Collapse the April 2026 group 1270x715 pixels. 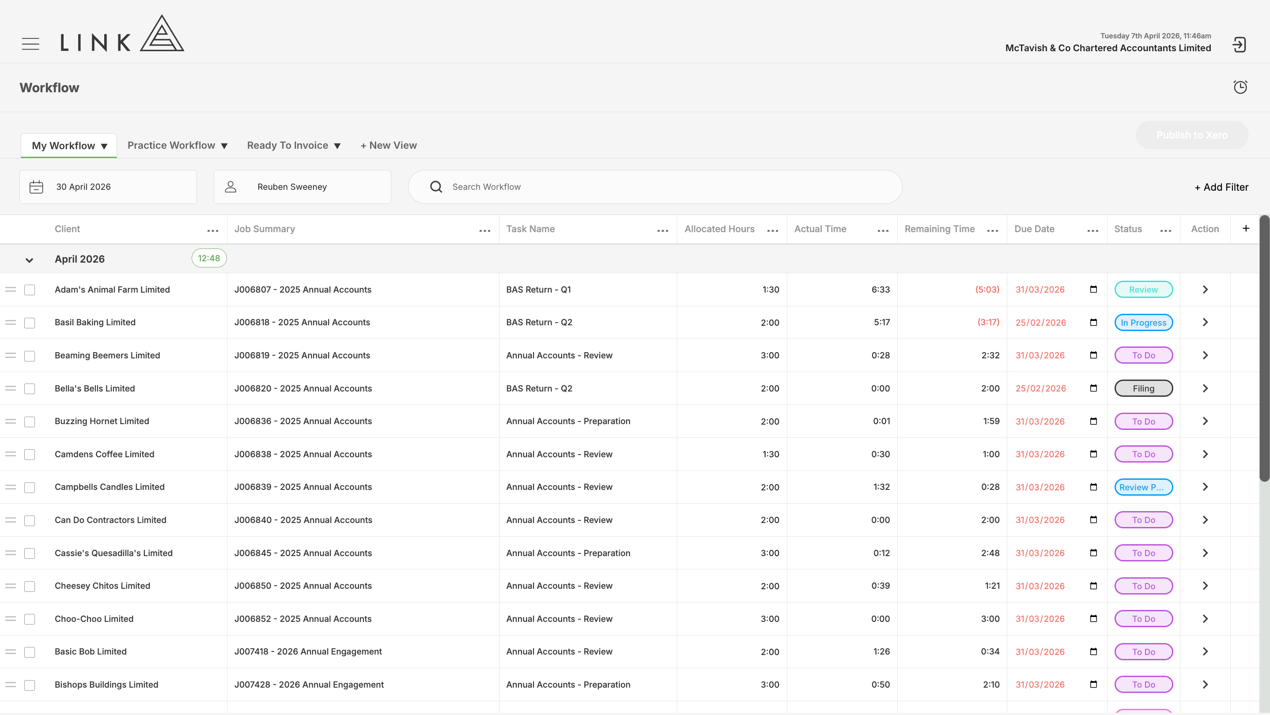click(29, 260)
